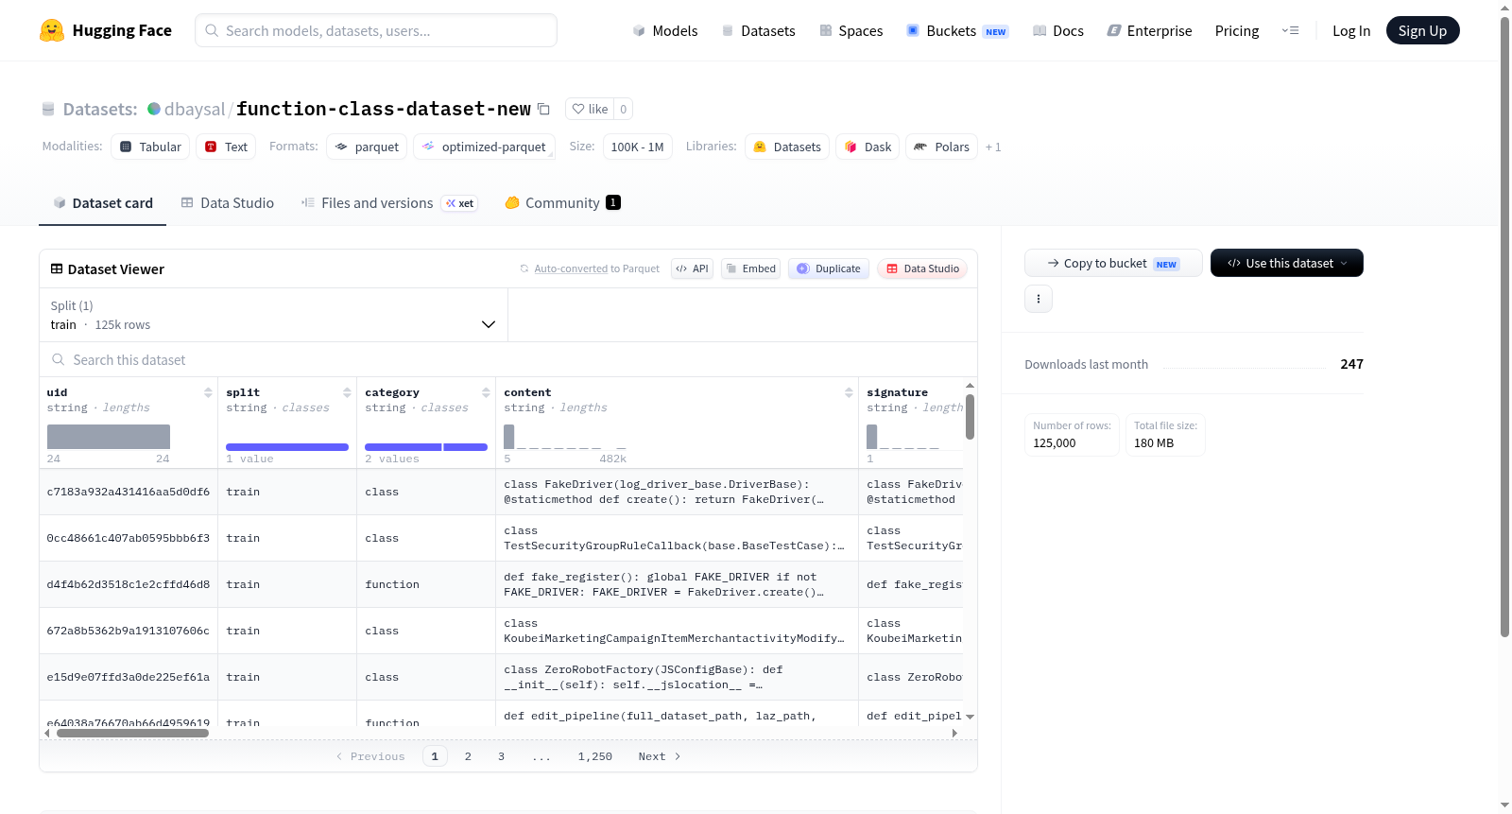This screenshot has height=814, width=1512.
Task: Click the Previous page link
Action: tap(370, 756)
